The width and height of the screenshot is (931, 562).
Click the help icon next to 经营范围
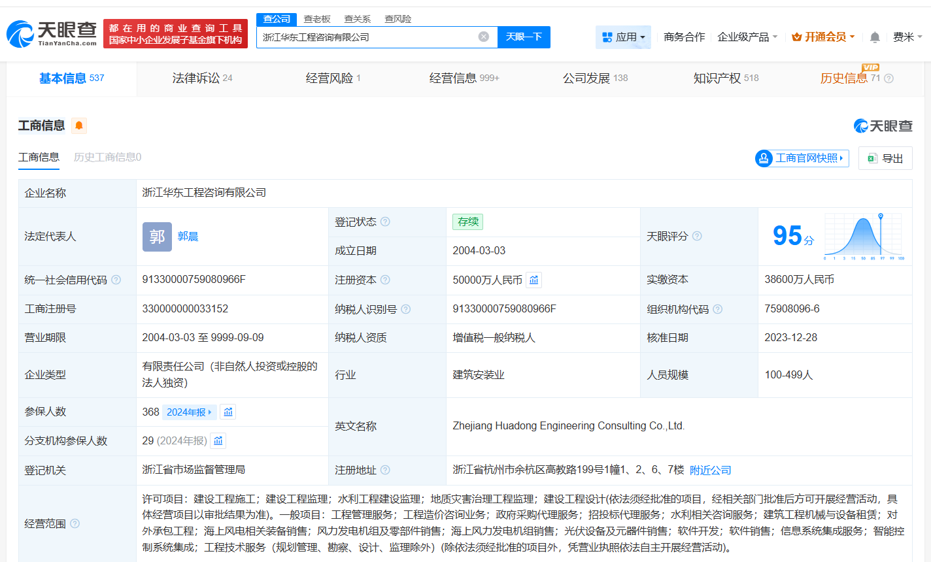pos(75,523)
